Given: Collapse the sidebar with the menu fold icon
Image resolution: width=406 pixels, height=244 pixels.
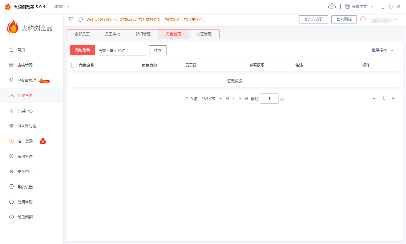Looking at the screenshot, I should click(71, 19).
